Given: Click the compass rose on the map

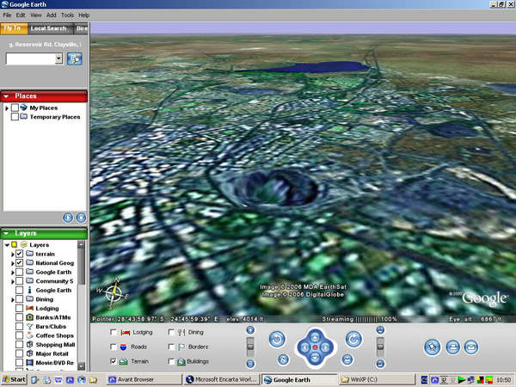Looking at the screenshot, I should [113, 293].
